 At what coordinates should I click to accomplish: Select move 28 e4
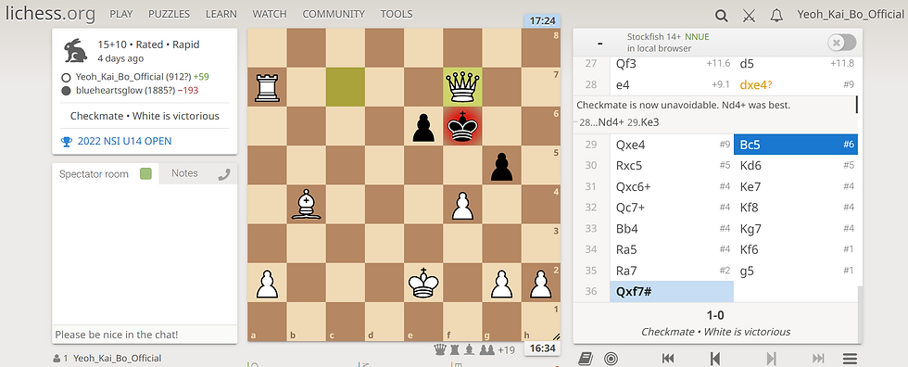click(672, 84)
